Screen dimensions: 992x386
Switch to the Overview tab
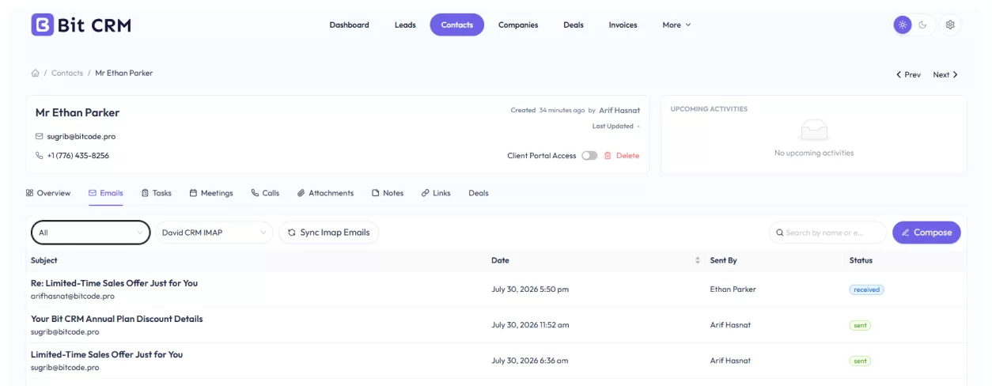point(48,193)
